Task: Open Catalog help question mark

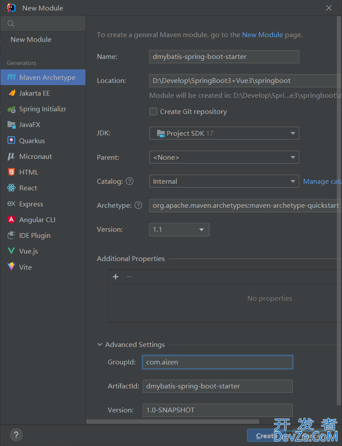Action: coord(130,181)
